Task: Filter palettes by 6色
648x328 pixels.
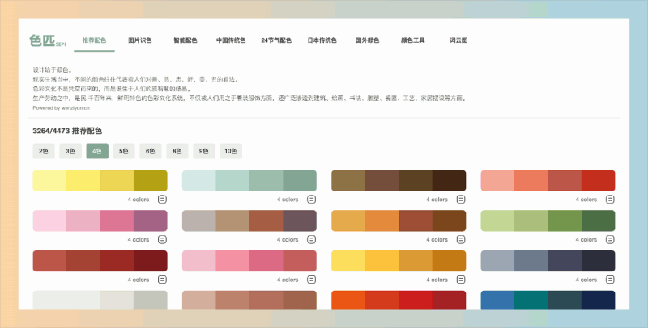Action: 151,151
